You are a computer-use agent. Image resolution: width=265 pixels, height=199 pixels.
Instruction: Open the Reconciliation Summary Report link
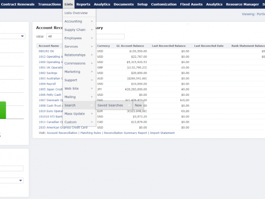125,133
